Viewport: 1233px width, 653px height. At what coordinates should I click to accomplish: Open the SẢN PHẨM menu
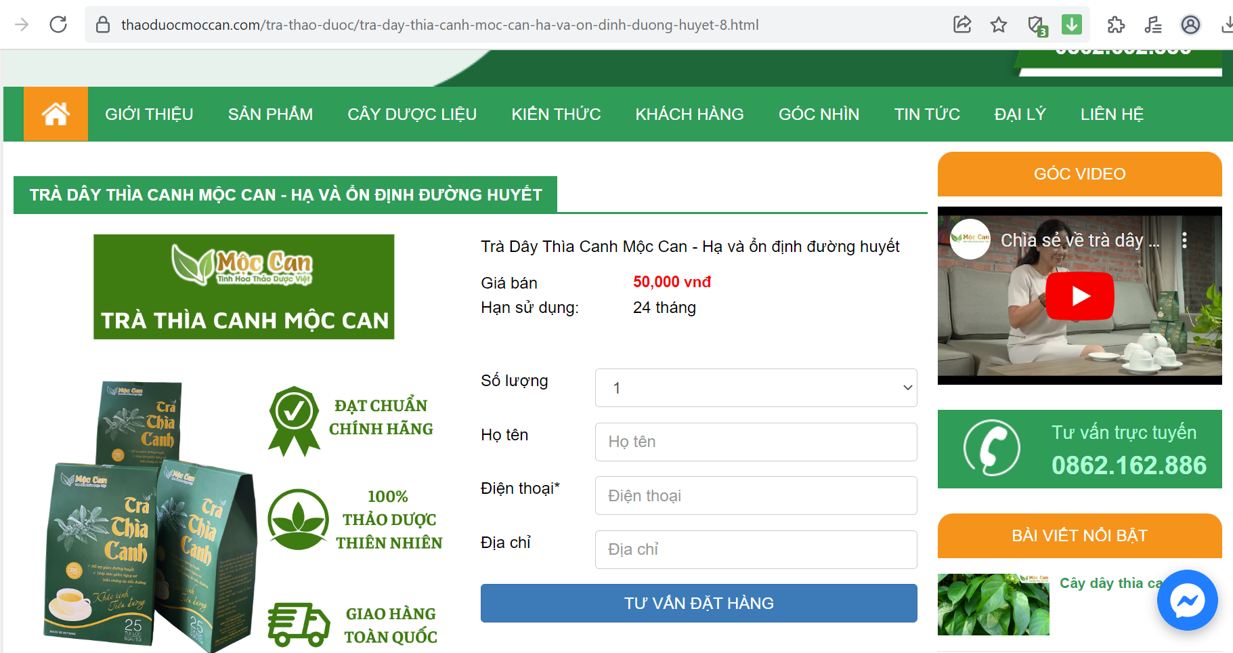270,114
